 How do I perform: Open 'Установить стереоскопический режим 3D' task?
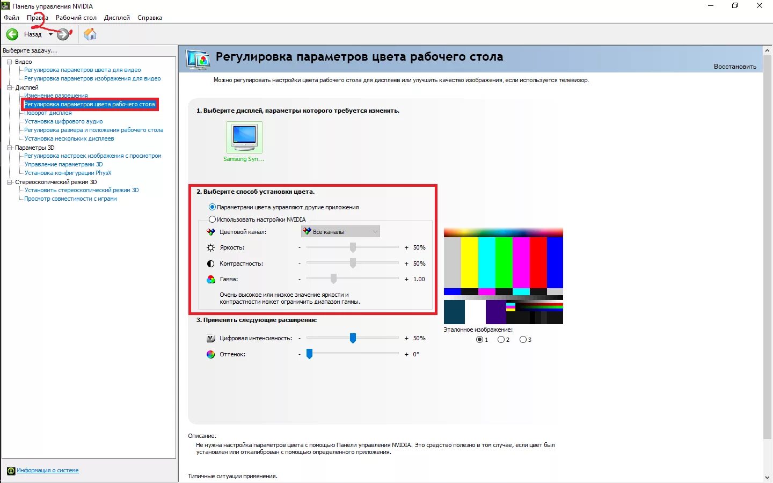pos(82,190)
